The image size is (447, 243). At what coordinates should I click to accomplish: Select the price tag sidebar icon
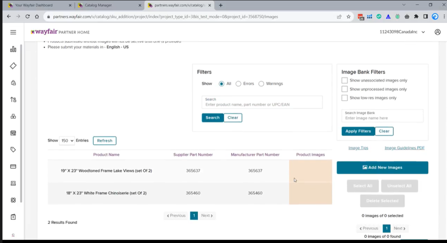click(x=13, y=150)
